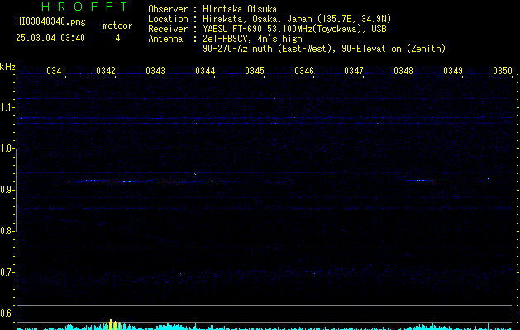Screen dimensions: 520x330
Task: Click the Observer line Hirotaka Otsuka
Action: click(212, 9)
